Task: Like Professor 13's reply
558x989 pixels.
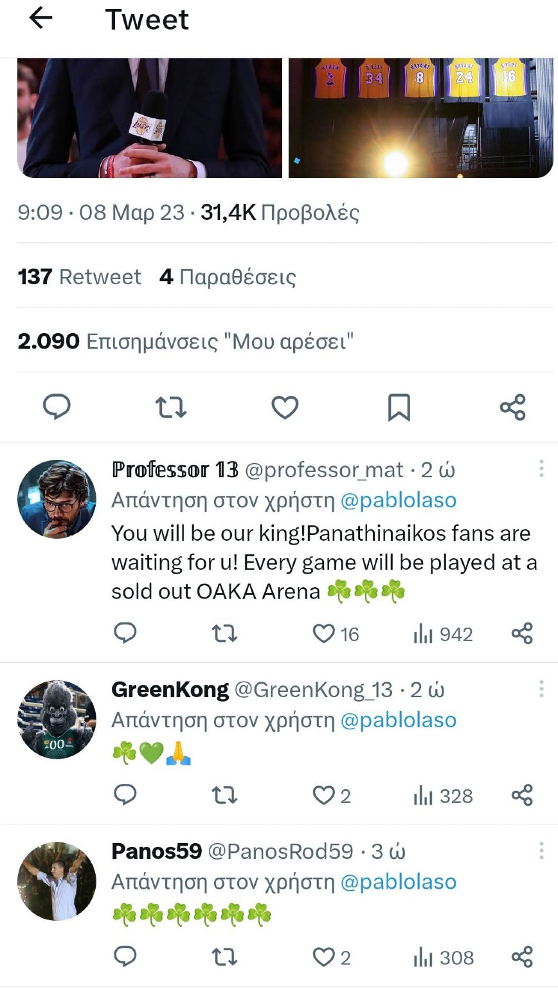Action: [323, 634]
